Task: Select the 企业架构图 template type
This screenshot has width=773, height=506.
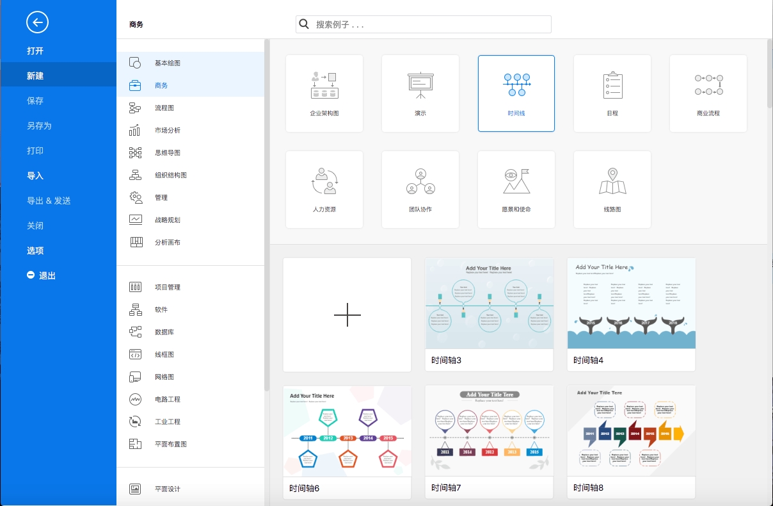Action: 324,93
